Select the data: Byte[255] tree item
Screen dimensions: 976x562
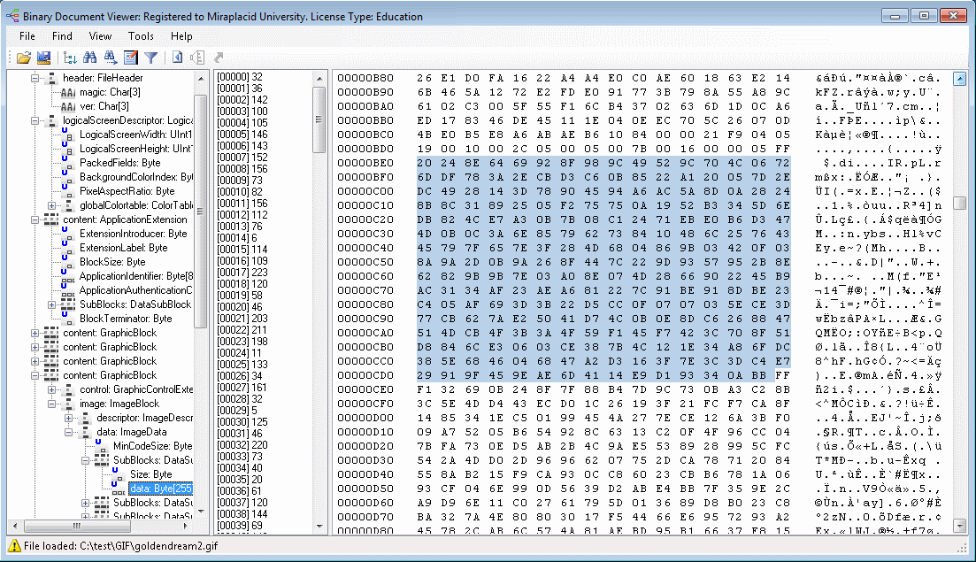point(160,489)
